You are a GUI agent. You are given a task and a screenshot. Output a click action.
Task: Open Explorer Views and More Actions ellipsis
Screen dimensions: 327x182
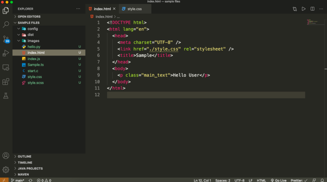coord(78,9)
